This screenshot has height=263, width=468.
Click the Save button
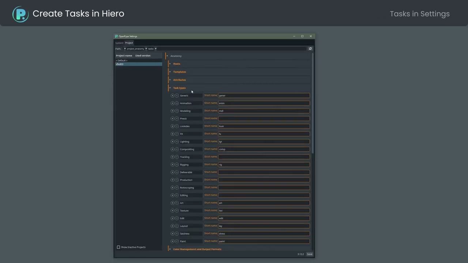tap(310, 254)
